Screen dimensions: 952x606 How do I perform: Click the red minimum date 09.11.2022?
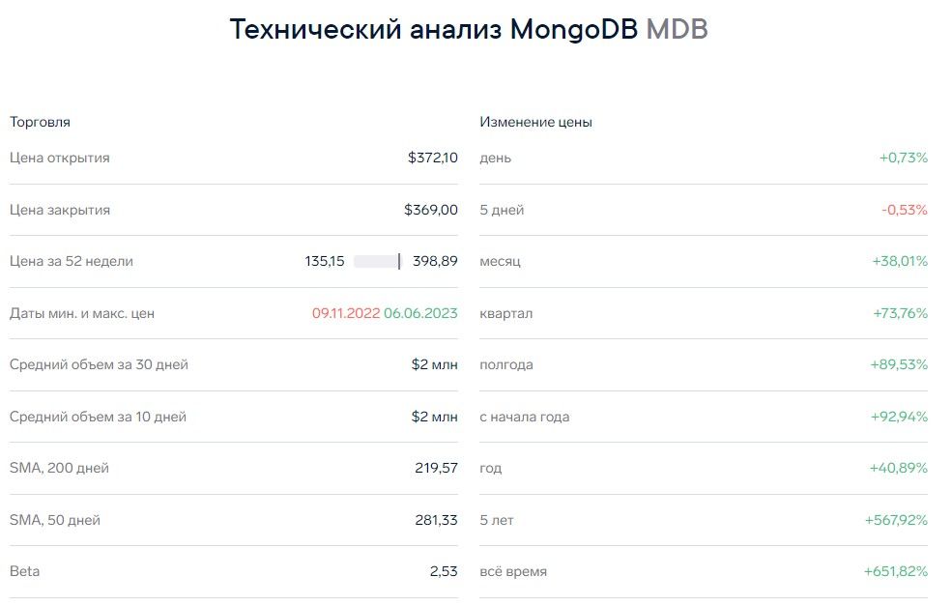pos(345,313)
